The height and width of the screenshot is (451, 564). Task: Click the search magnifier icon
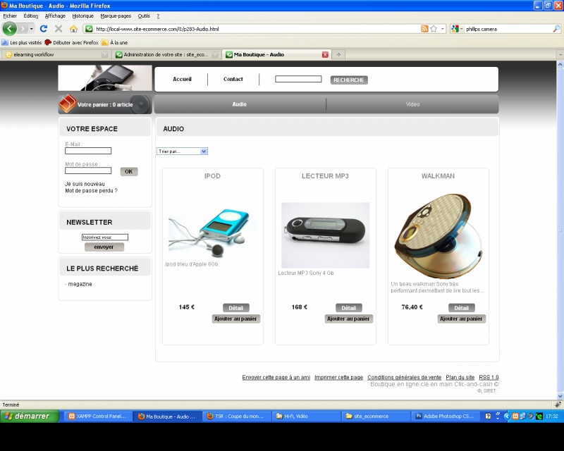pyautogui.click(x=556, y=29)
